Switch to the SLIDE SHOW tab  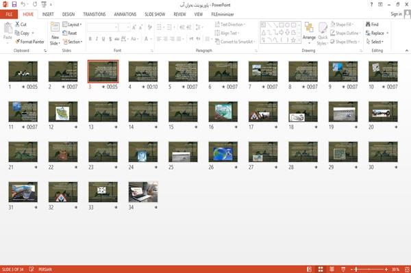tap(155, 14)
